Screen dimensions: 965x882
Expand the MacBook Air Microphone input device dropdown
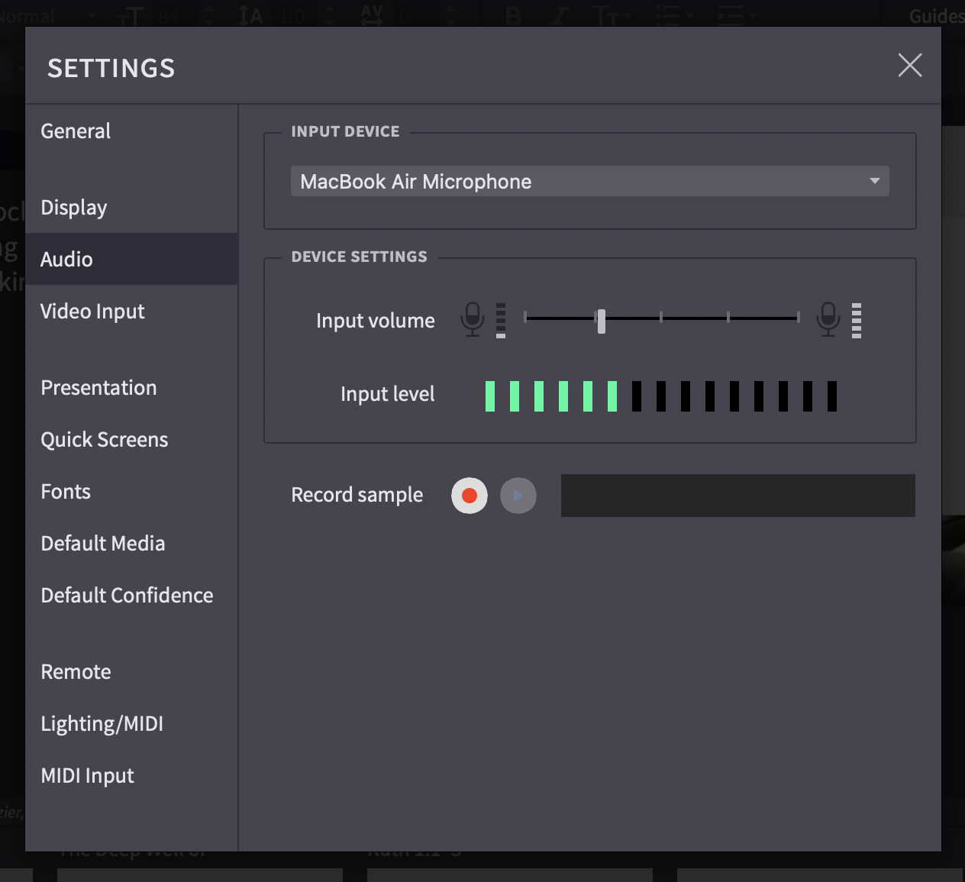tap(589, 181)
